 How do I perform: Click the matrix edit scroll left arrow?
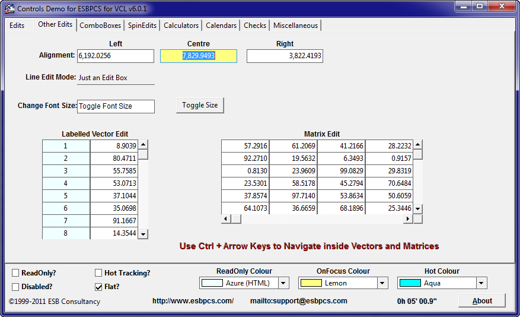click(x=226, y=218)
